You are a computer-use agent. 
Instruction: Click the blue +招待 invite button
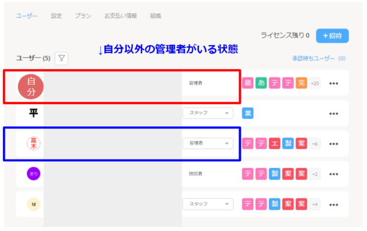pos(332,36)
